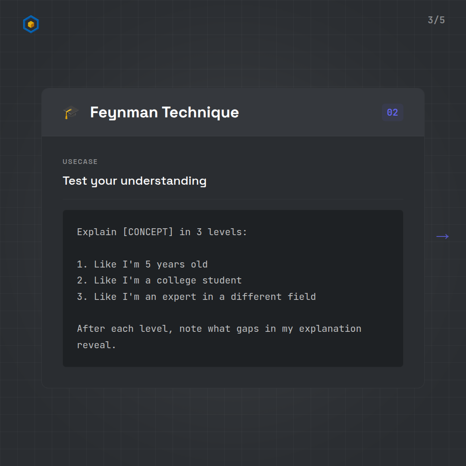Screen dimensions: 466x466
Task: Click 'in 3 levels:' text
Action: [x=213, y=232]
